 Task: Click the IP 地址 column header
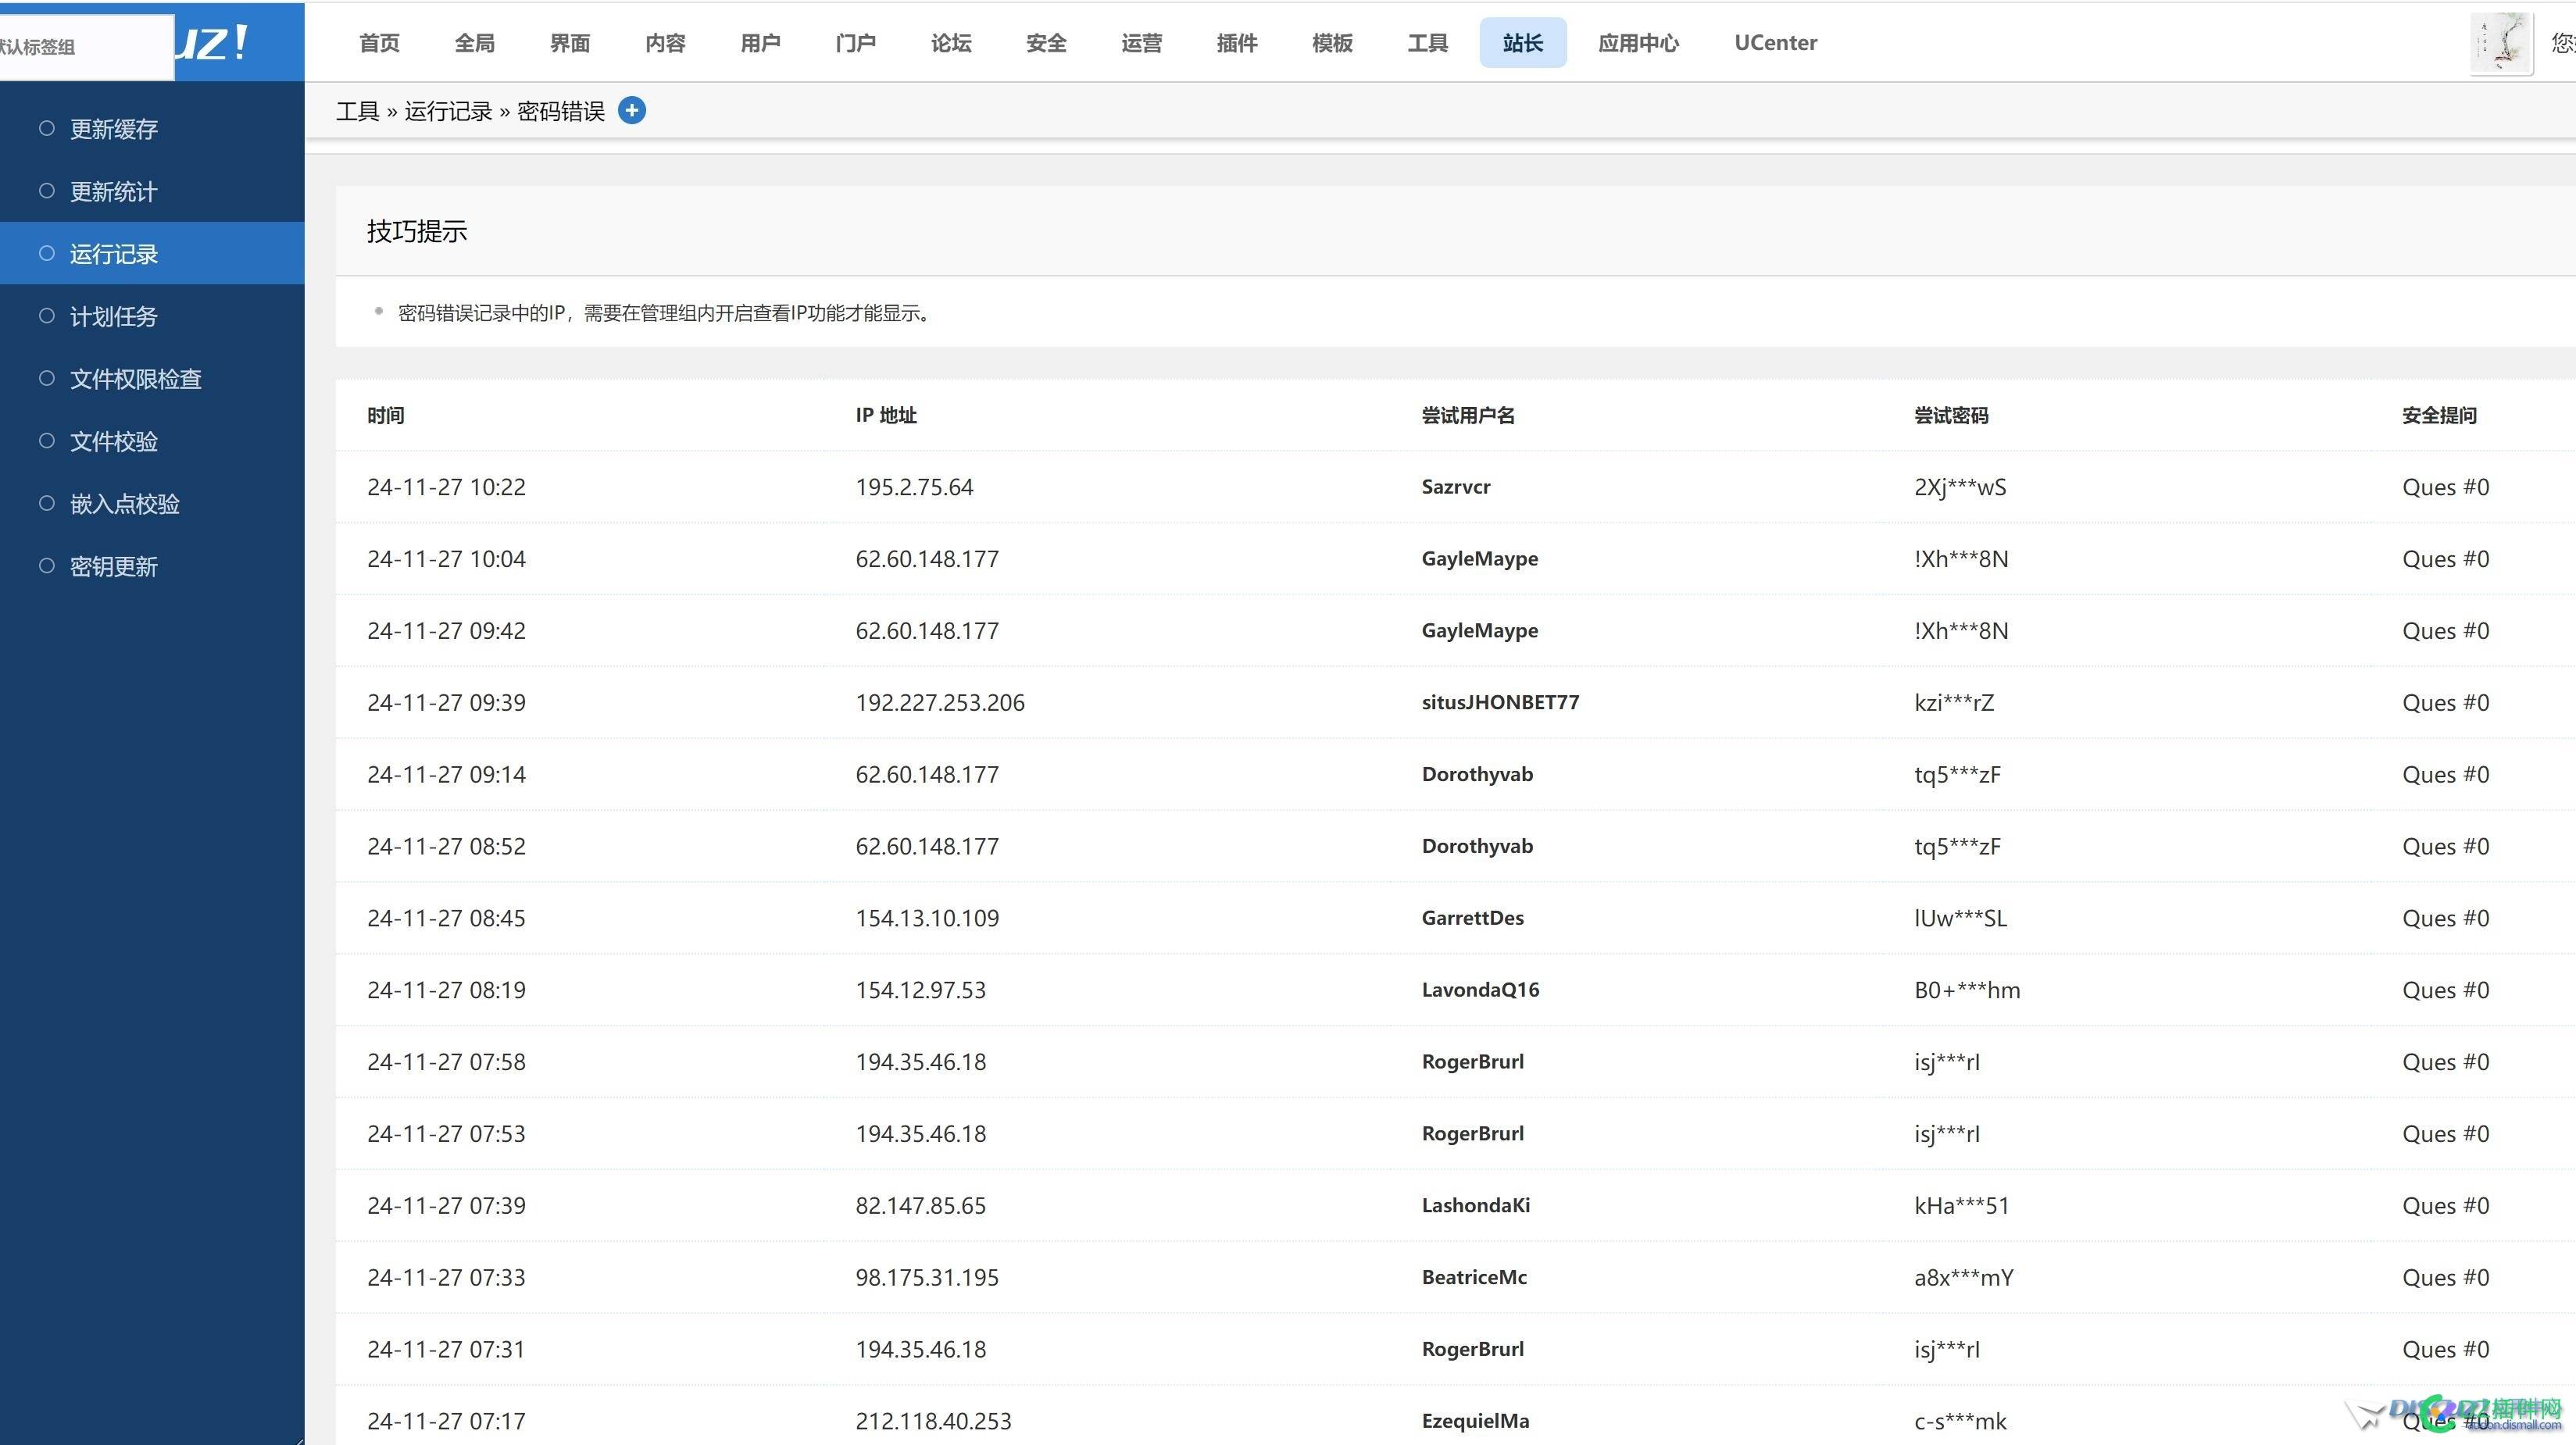[x=886, y=415]
